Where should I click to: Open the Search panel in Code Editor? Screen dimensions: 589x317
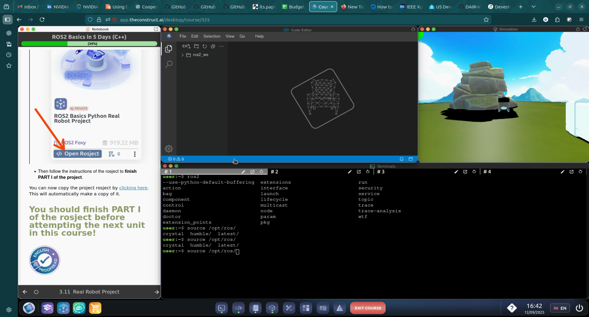tap(169, 64)
